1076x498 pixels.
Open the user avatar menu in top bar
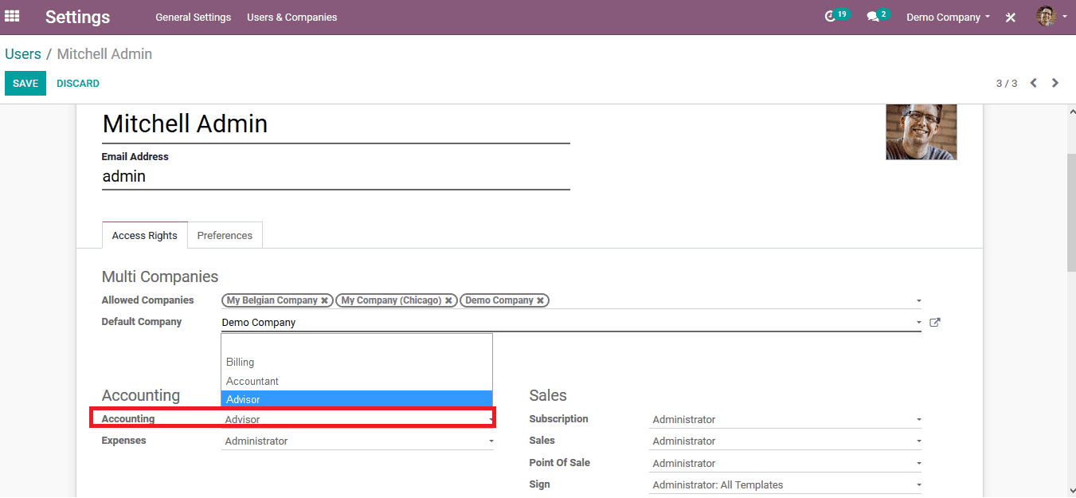point(1051,16)
